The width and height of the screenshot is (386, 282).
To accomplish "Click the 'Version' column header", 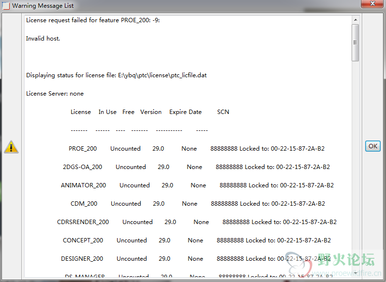I will click(x=151, y=112).
